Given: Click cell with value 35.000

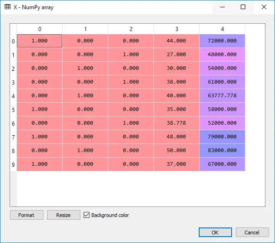Looking at the screenshot, I should click(176, 109).
